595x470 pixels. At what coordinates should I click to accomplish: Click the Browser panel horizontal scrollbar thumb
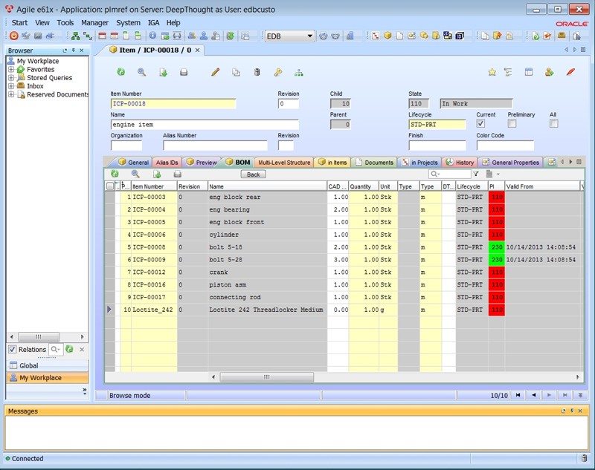39,336
